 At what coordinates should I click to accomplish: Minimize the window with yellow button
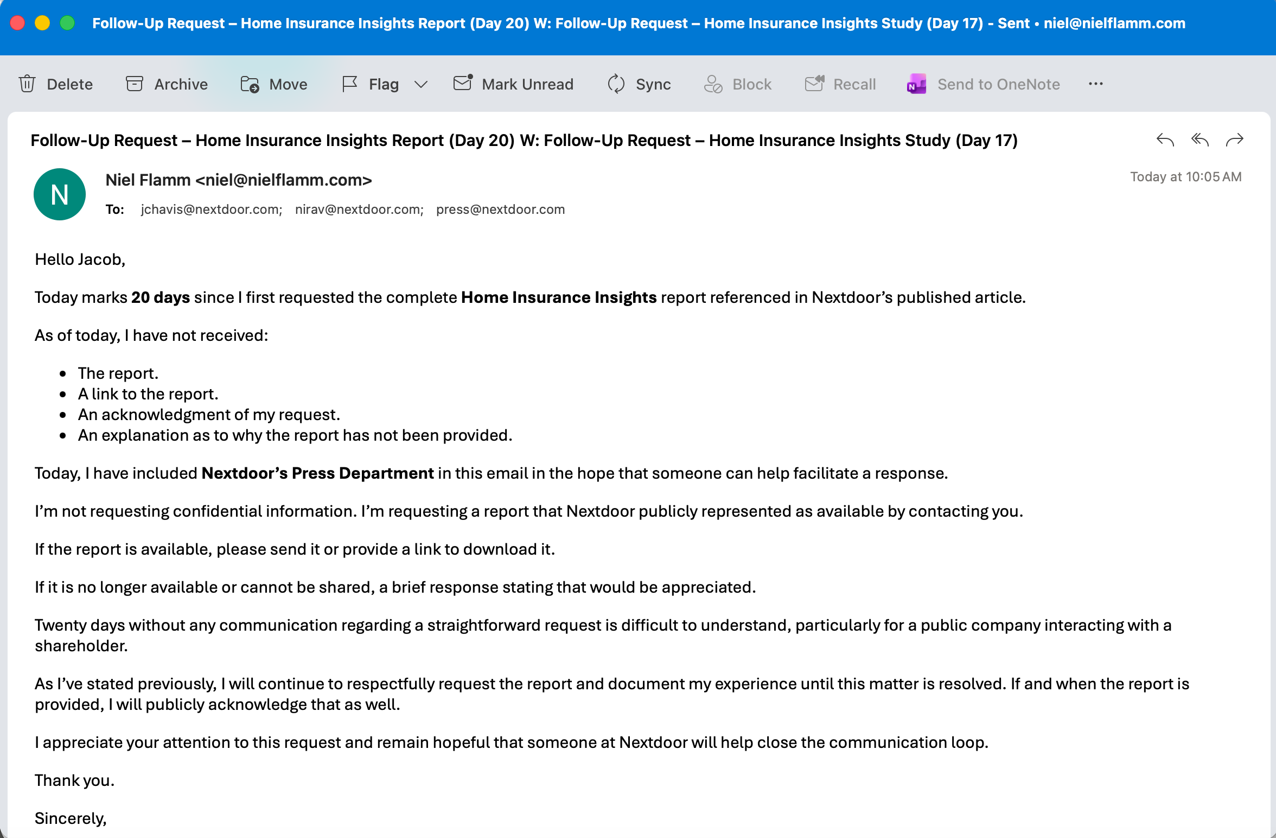click(x=42, y=23)
